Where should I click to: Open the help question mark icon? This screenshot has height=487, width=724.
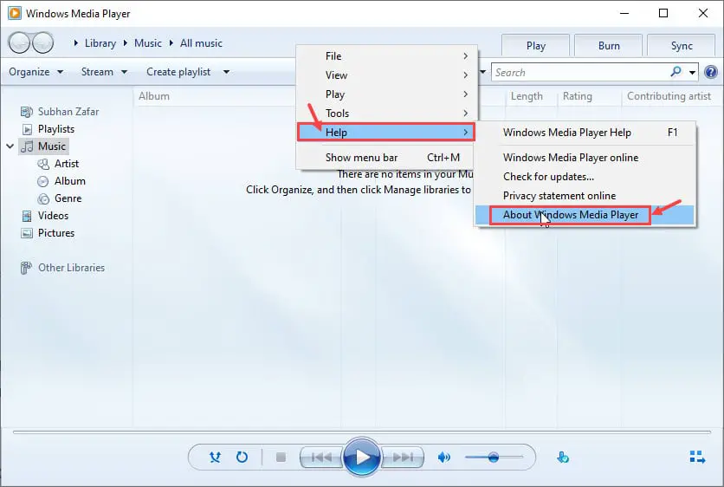(x=711, y=72)
